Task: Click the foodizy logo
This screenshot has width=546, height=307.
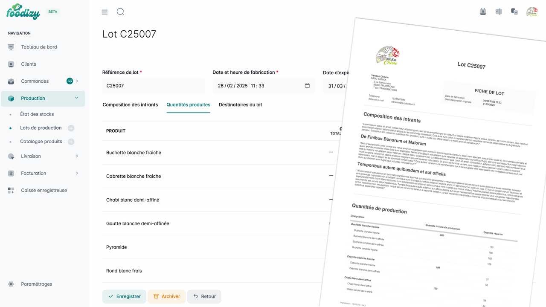Action: 23,12
